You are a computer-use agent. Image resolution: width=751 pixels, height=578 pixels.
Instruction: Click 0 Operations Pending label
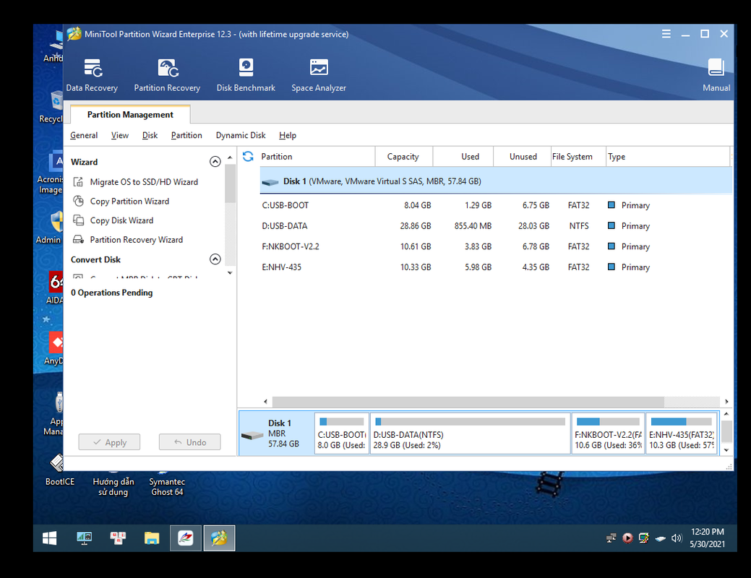[111, 292]
